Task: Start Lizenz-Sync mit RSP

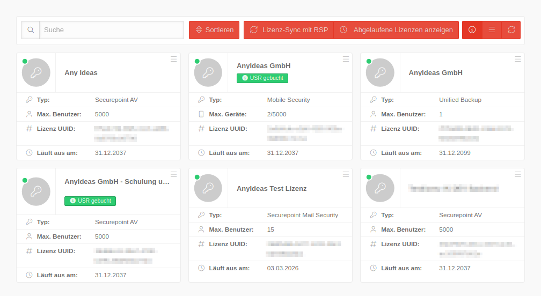Action: 289,30
